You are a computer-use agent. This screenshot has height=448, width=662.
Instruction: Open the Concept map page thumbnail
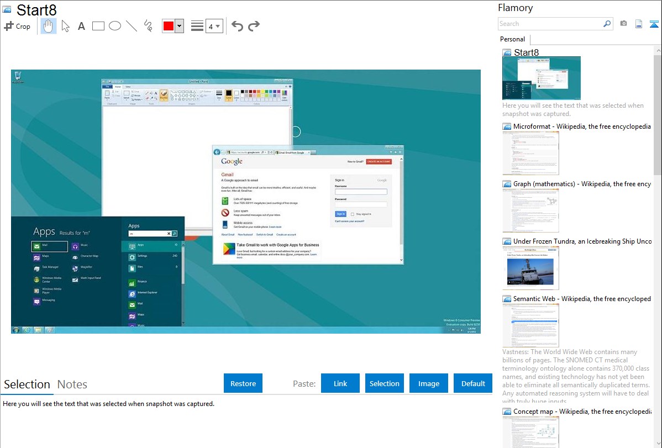click(x=530, y=432)
